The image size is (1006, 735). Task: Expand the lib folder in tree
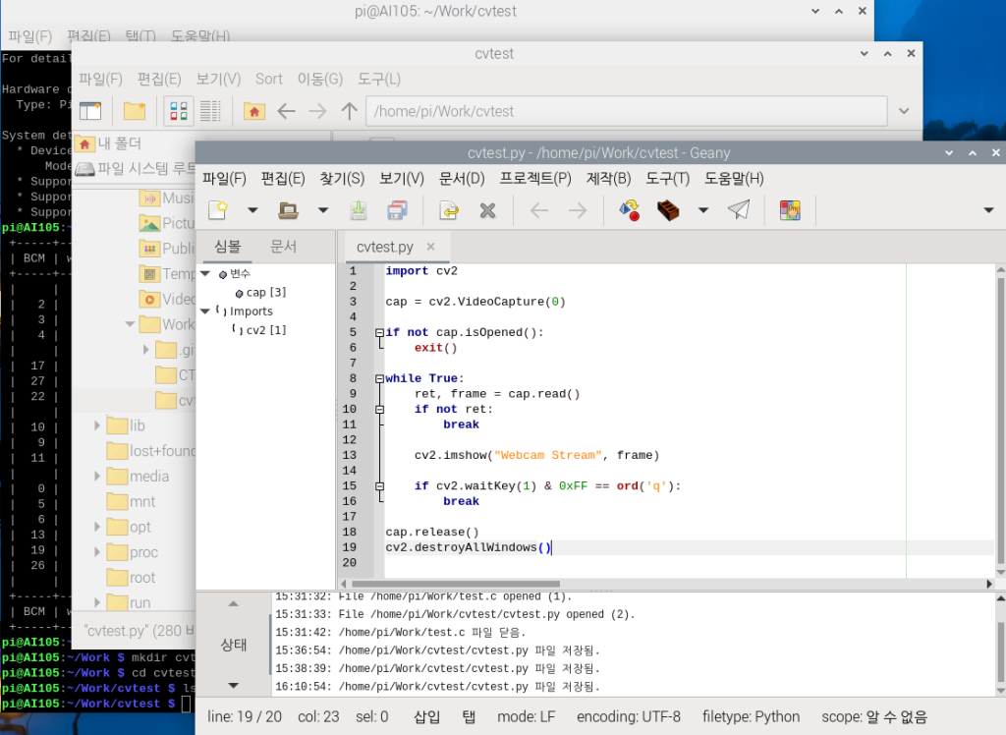[x=97, y=425]
